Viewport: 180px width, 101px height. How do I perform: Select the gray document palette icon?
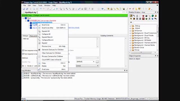[137, 19]
